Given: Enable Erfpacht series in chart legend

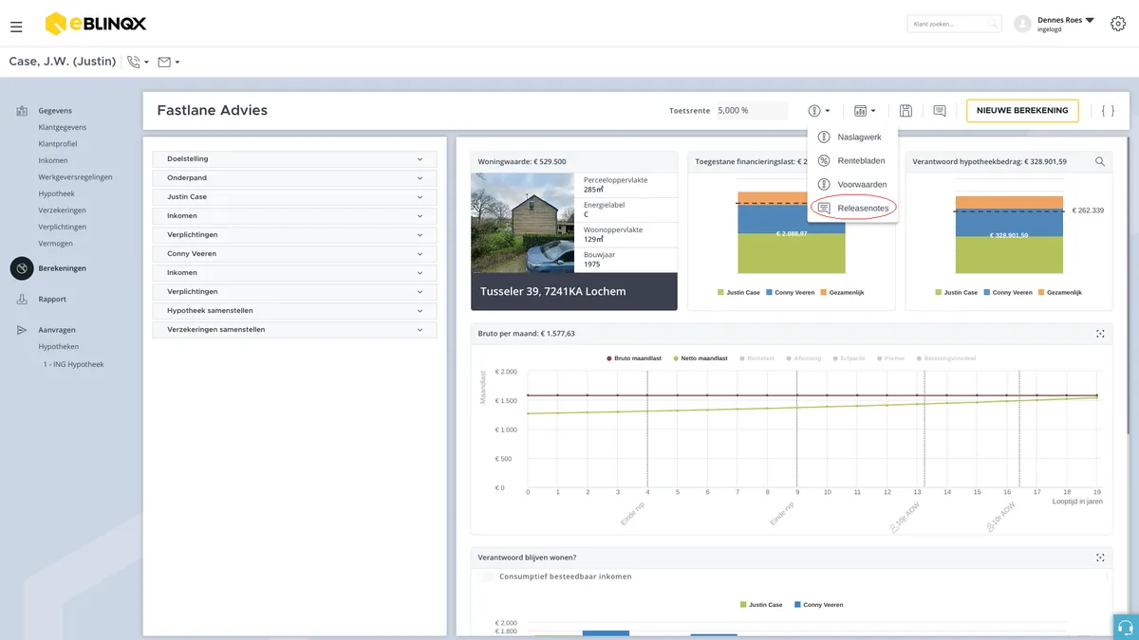Looking at the screenshot, I should [x=848, y=358].
